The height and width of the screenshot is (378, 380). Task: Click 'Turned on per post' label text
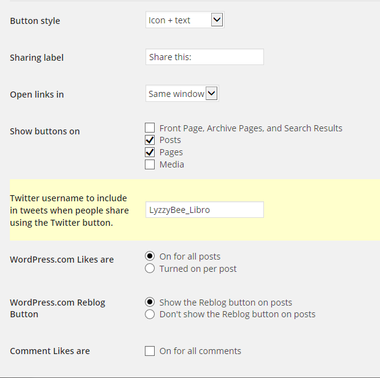198,269
